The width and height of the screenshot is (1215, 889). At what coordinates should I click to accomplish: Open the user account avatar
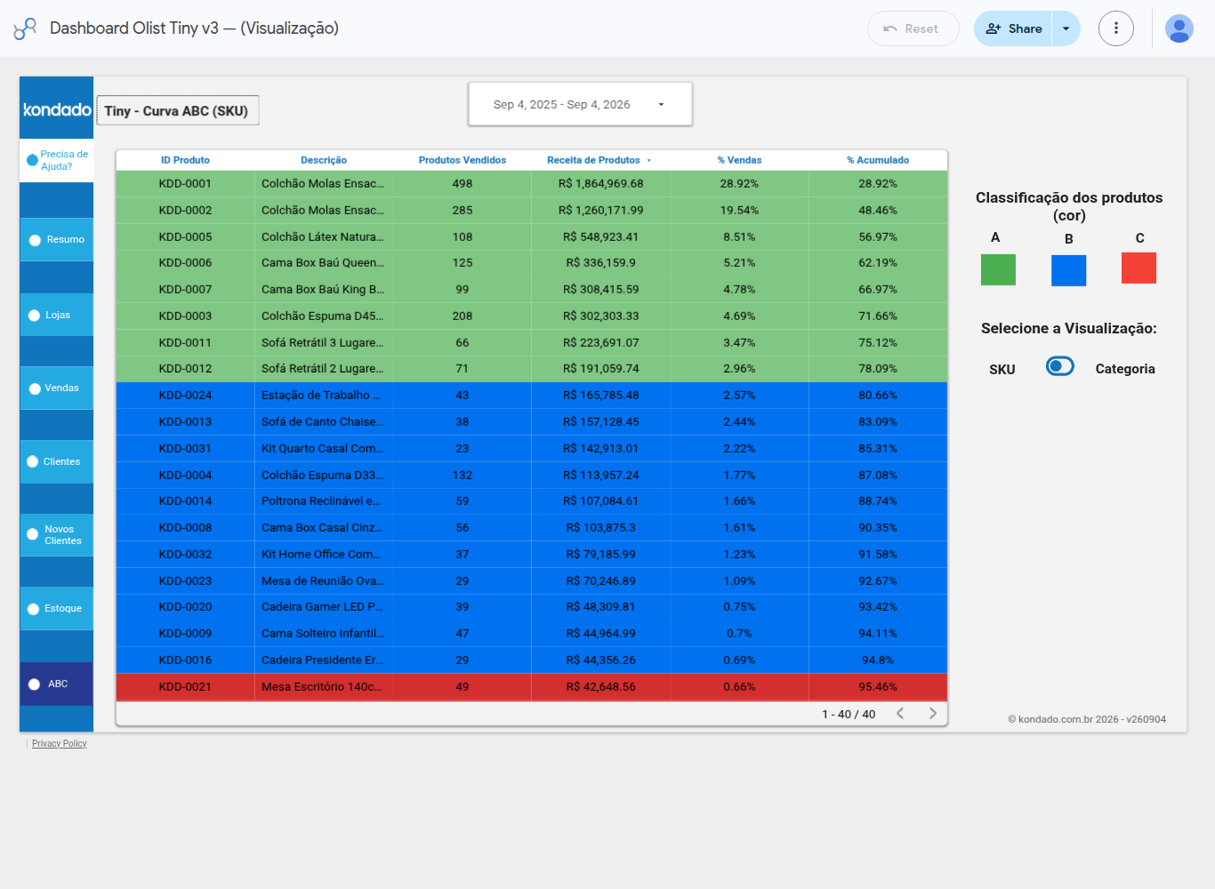pos(1179,28)
